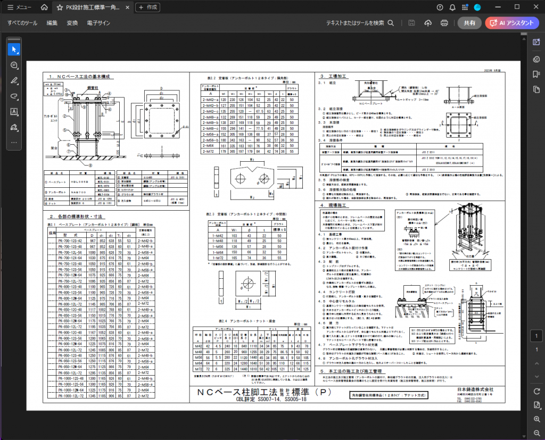Star the PK設計施工標準 document tab

tap(60, 7)
